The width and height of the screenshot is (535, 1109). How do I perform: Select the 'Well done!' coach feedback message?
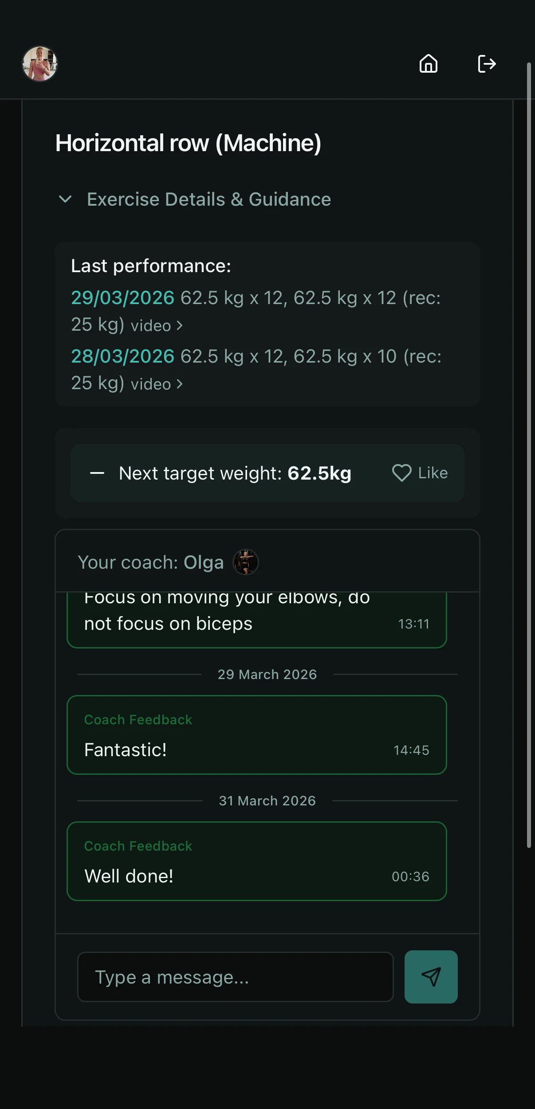click(x=256, y=861)
